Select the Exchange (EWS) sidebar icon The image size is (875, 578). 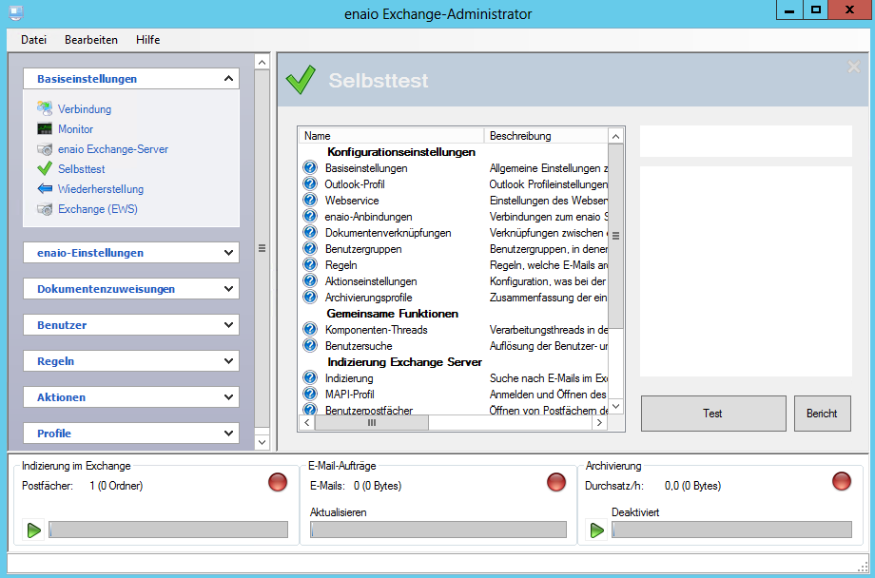(x=45, y=209)
